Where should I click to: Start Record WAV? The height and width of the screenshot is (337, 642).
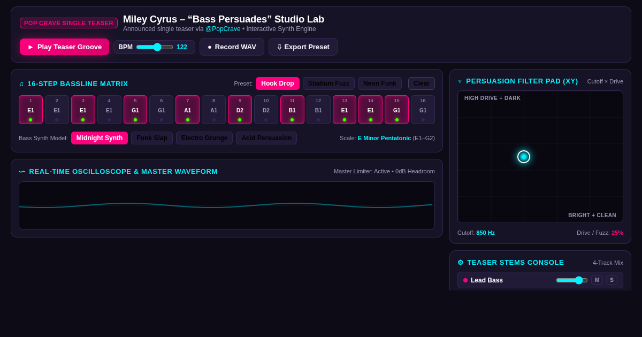pyautogui.click(x=232, y=47)
